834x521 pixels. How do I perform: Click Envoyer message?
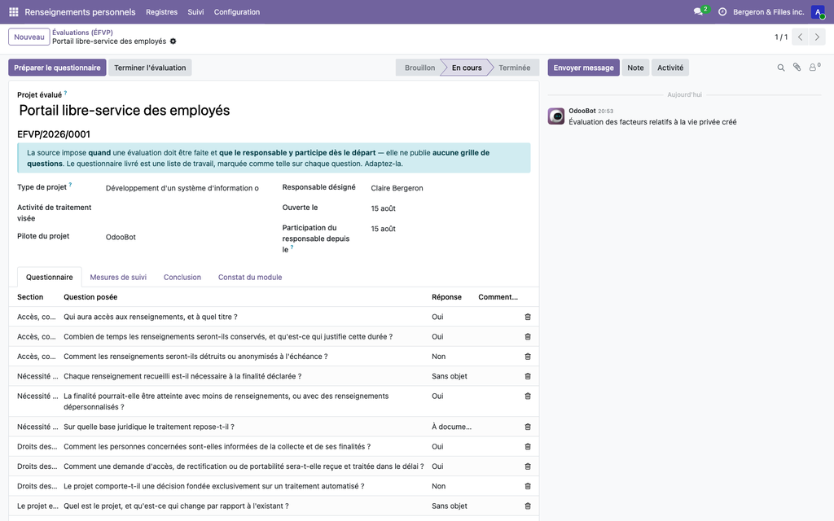pos(583,68)
